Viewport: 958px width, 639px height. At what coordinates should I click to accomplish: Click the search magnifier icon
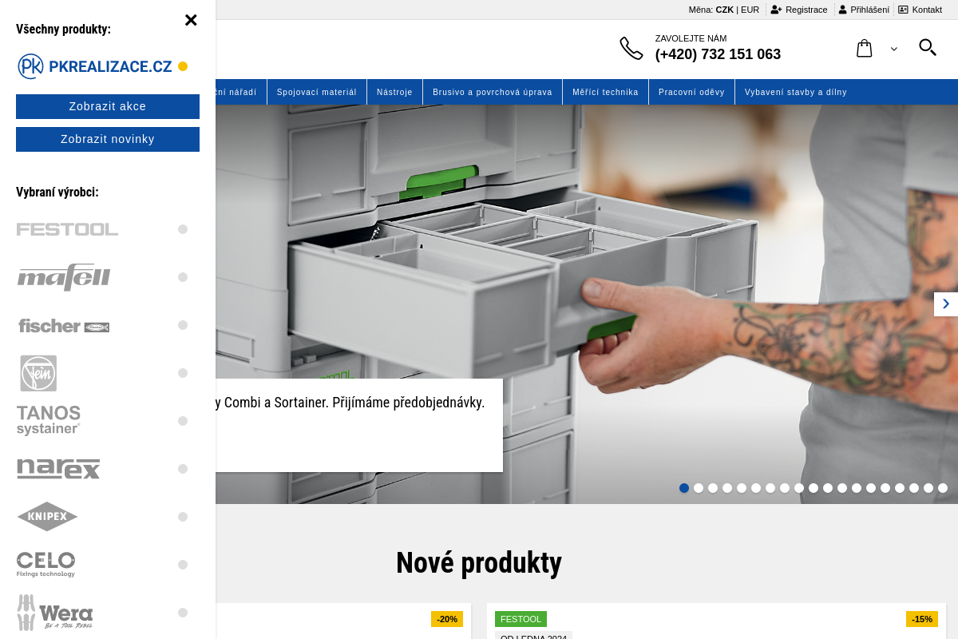coord(927,48)
